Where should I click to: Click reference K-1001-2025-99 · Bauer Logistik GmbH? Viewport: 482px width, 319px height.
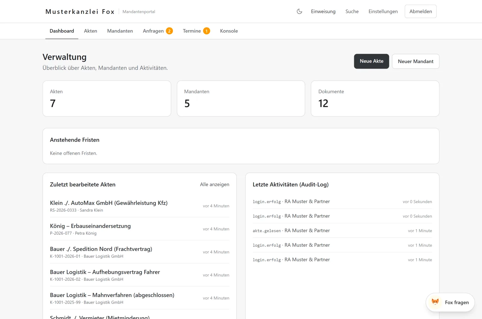pos(86,302)
